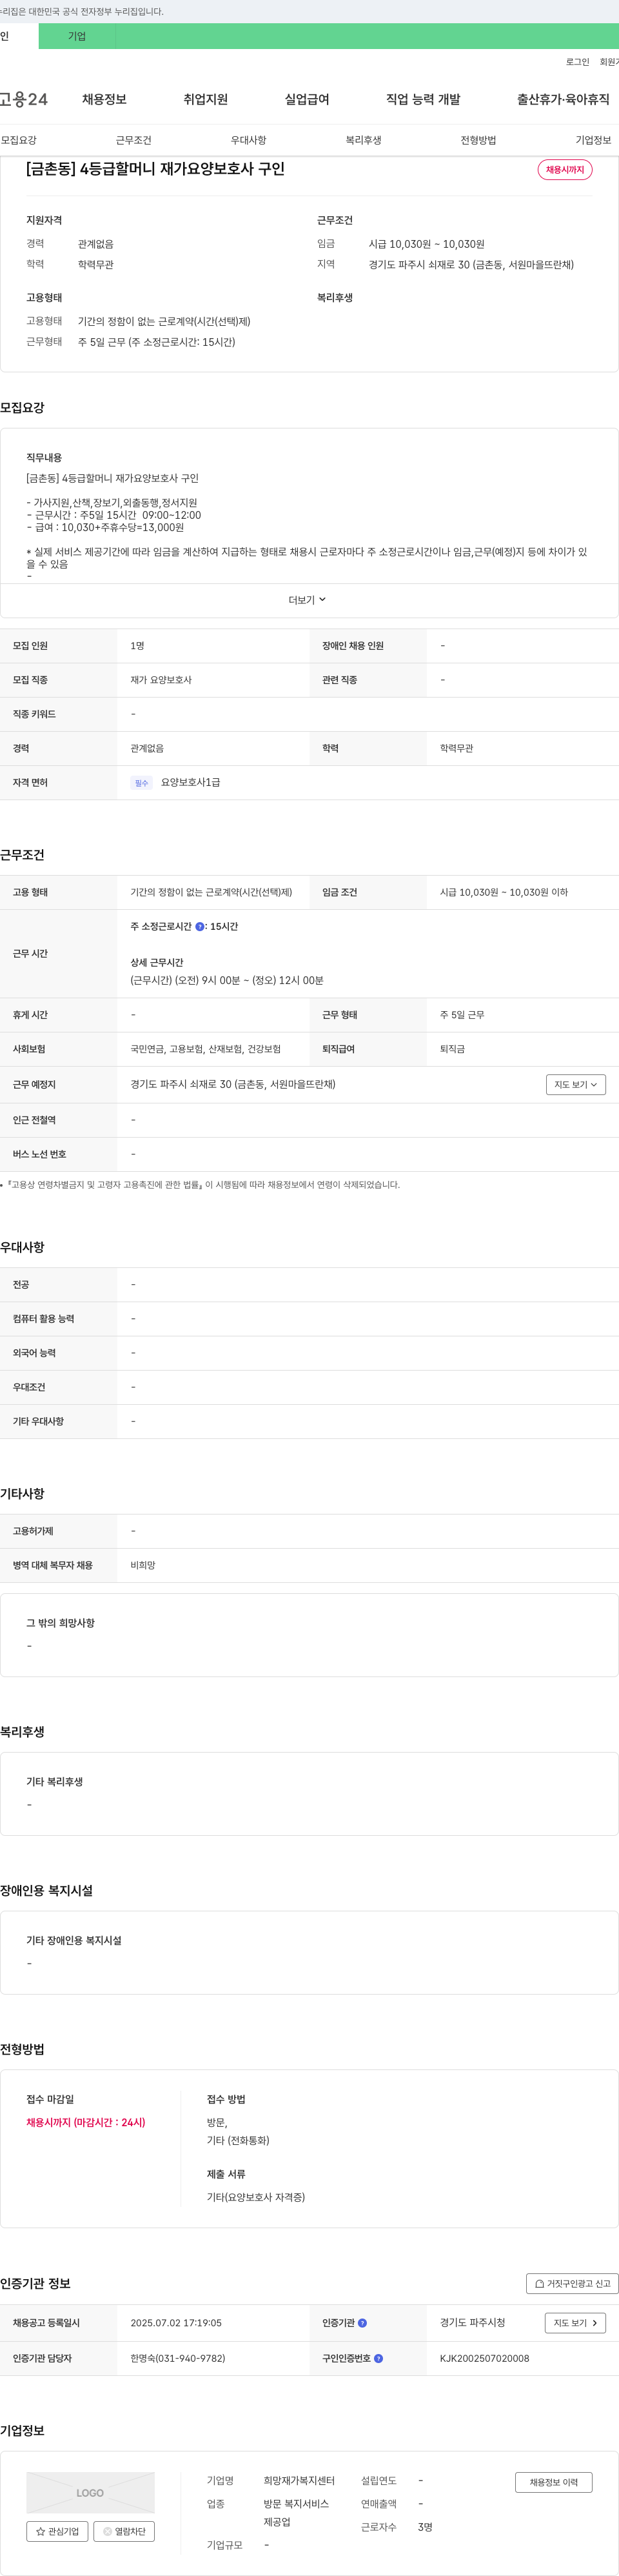
Task: Jump to the 근무조건 section tab
Action: pyautogui.click(x=133, y=140)
